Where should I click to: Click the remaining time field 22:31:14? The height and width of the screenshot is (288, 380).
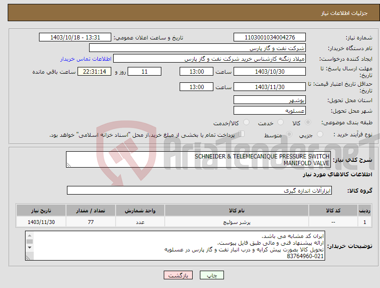click(94, 71)
